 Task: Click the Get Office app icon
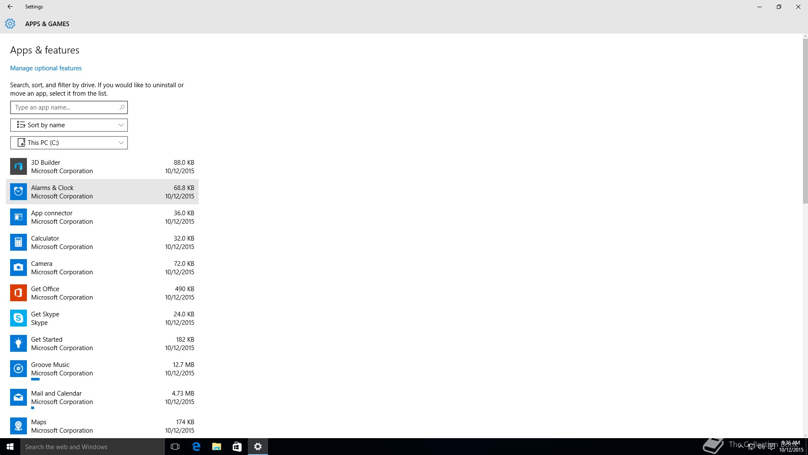click(x=19, y=293)
